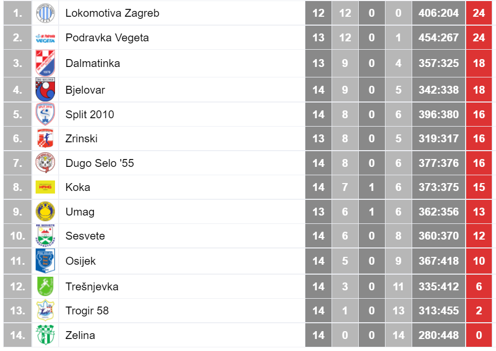Open the Zrinski club emblem
496x351 pixels.
click(45, 139)
